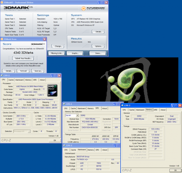Close the 3DMark Score window
Image resolution: width=182 pixels, height=173 pixels.
pos(44,39)
